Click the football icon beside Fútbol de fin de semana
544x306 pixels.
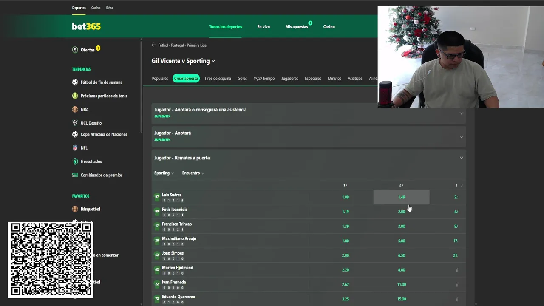pyautogui.click(x=75, y=82)
